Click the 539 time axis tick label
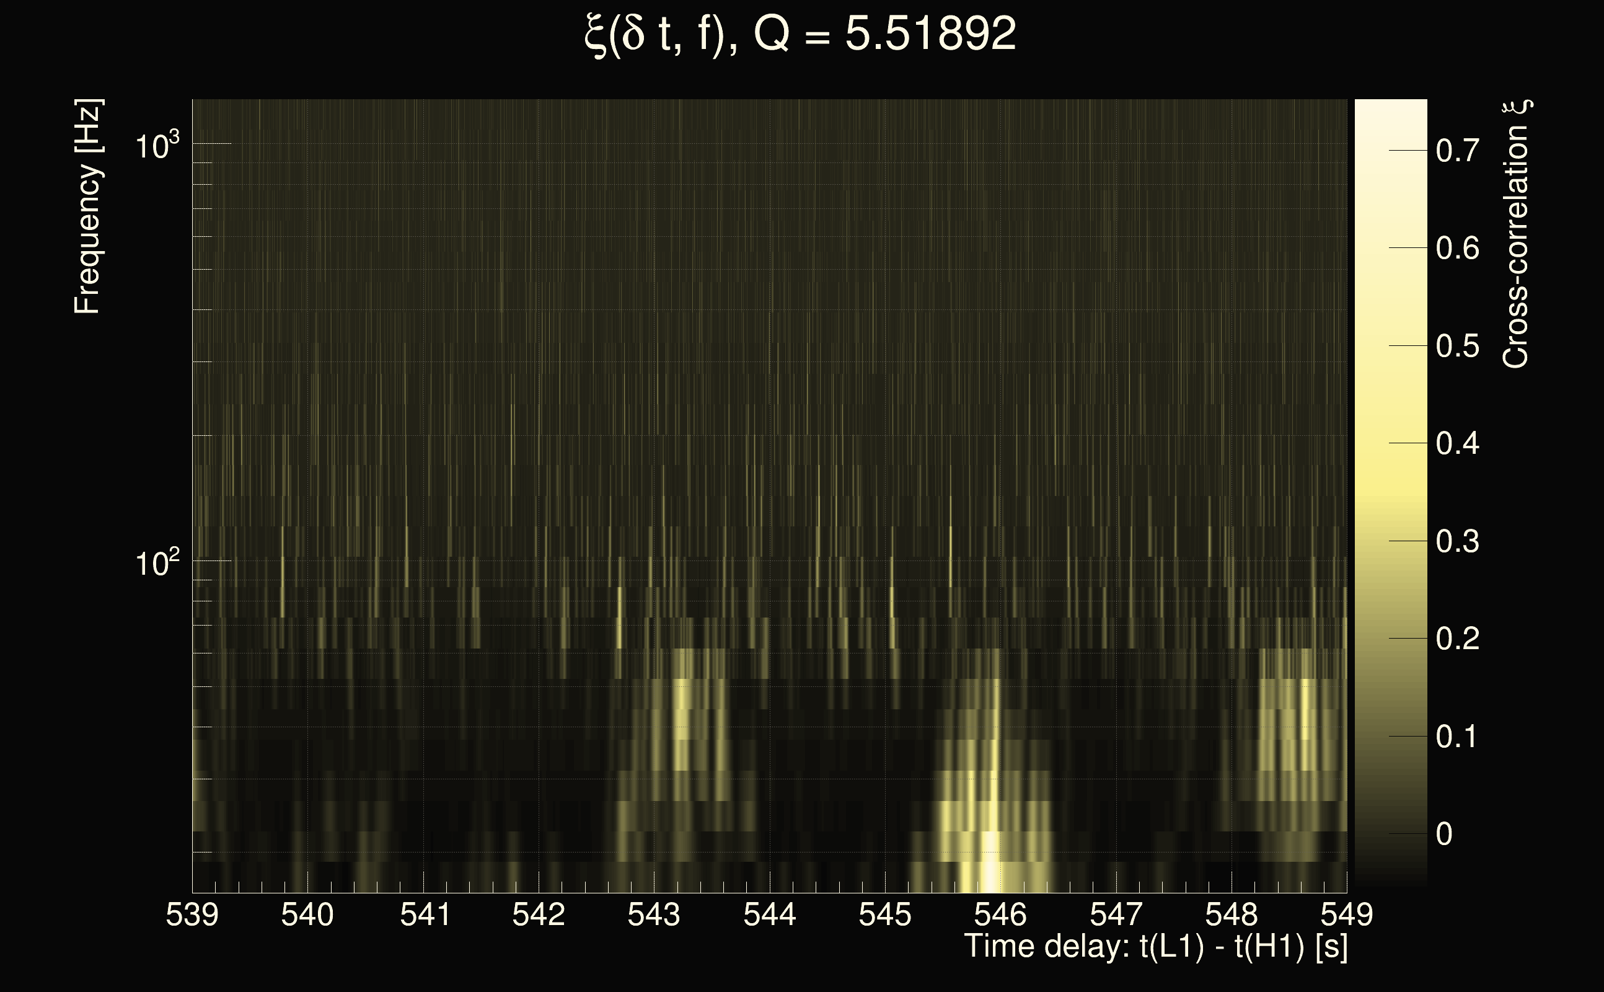The image size is (1604, 992). point(192,914)
